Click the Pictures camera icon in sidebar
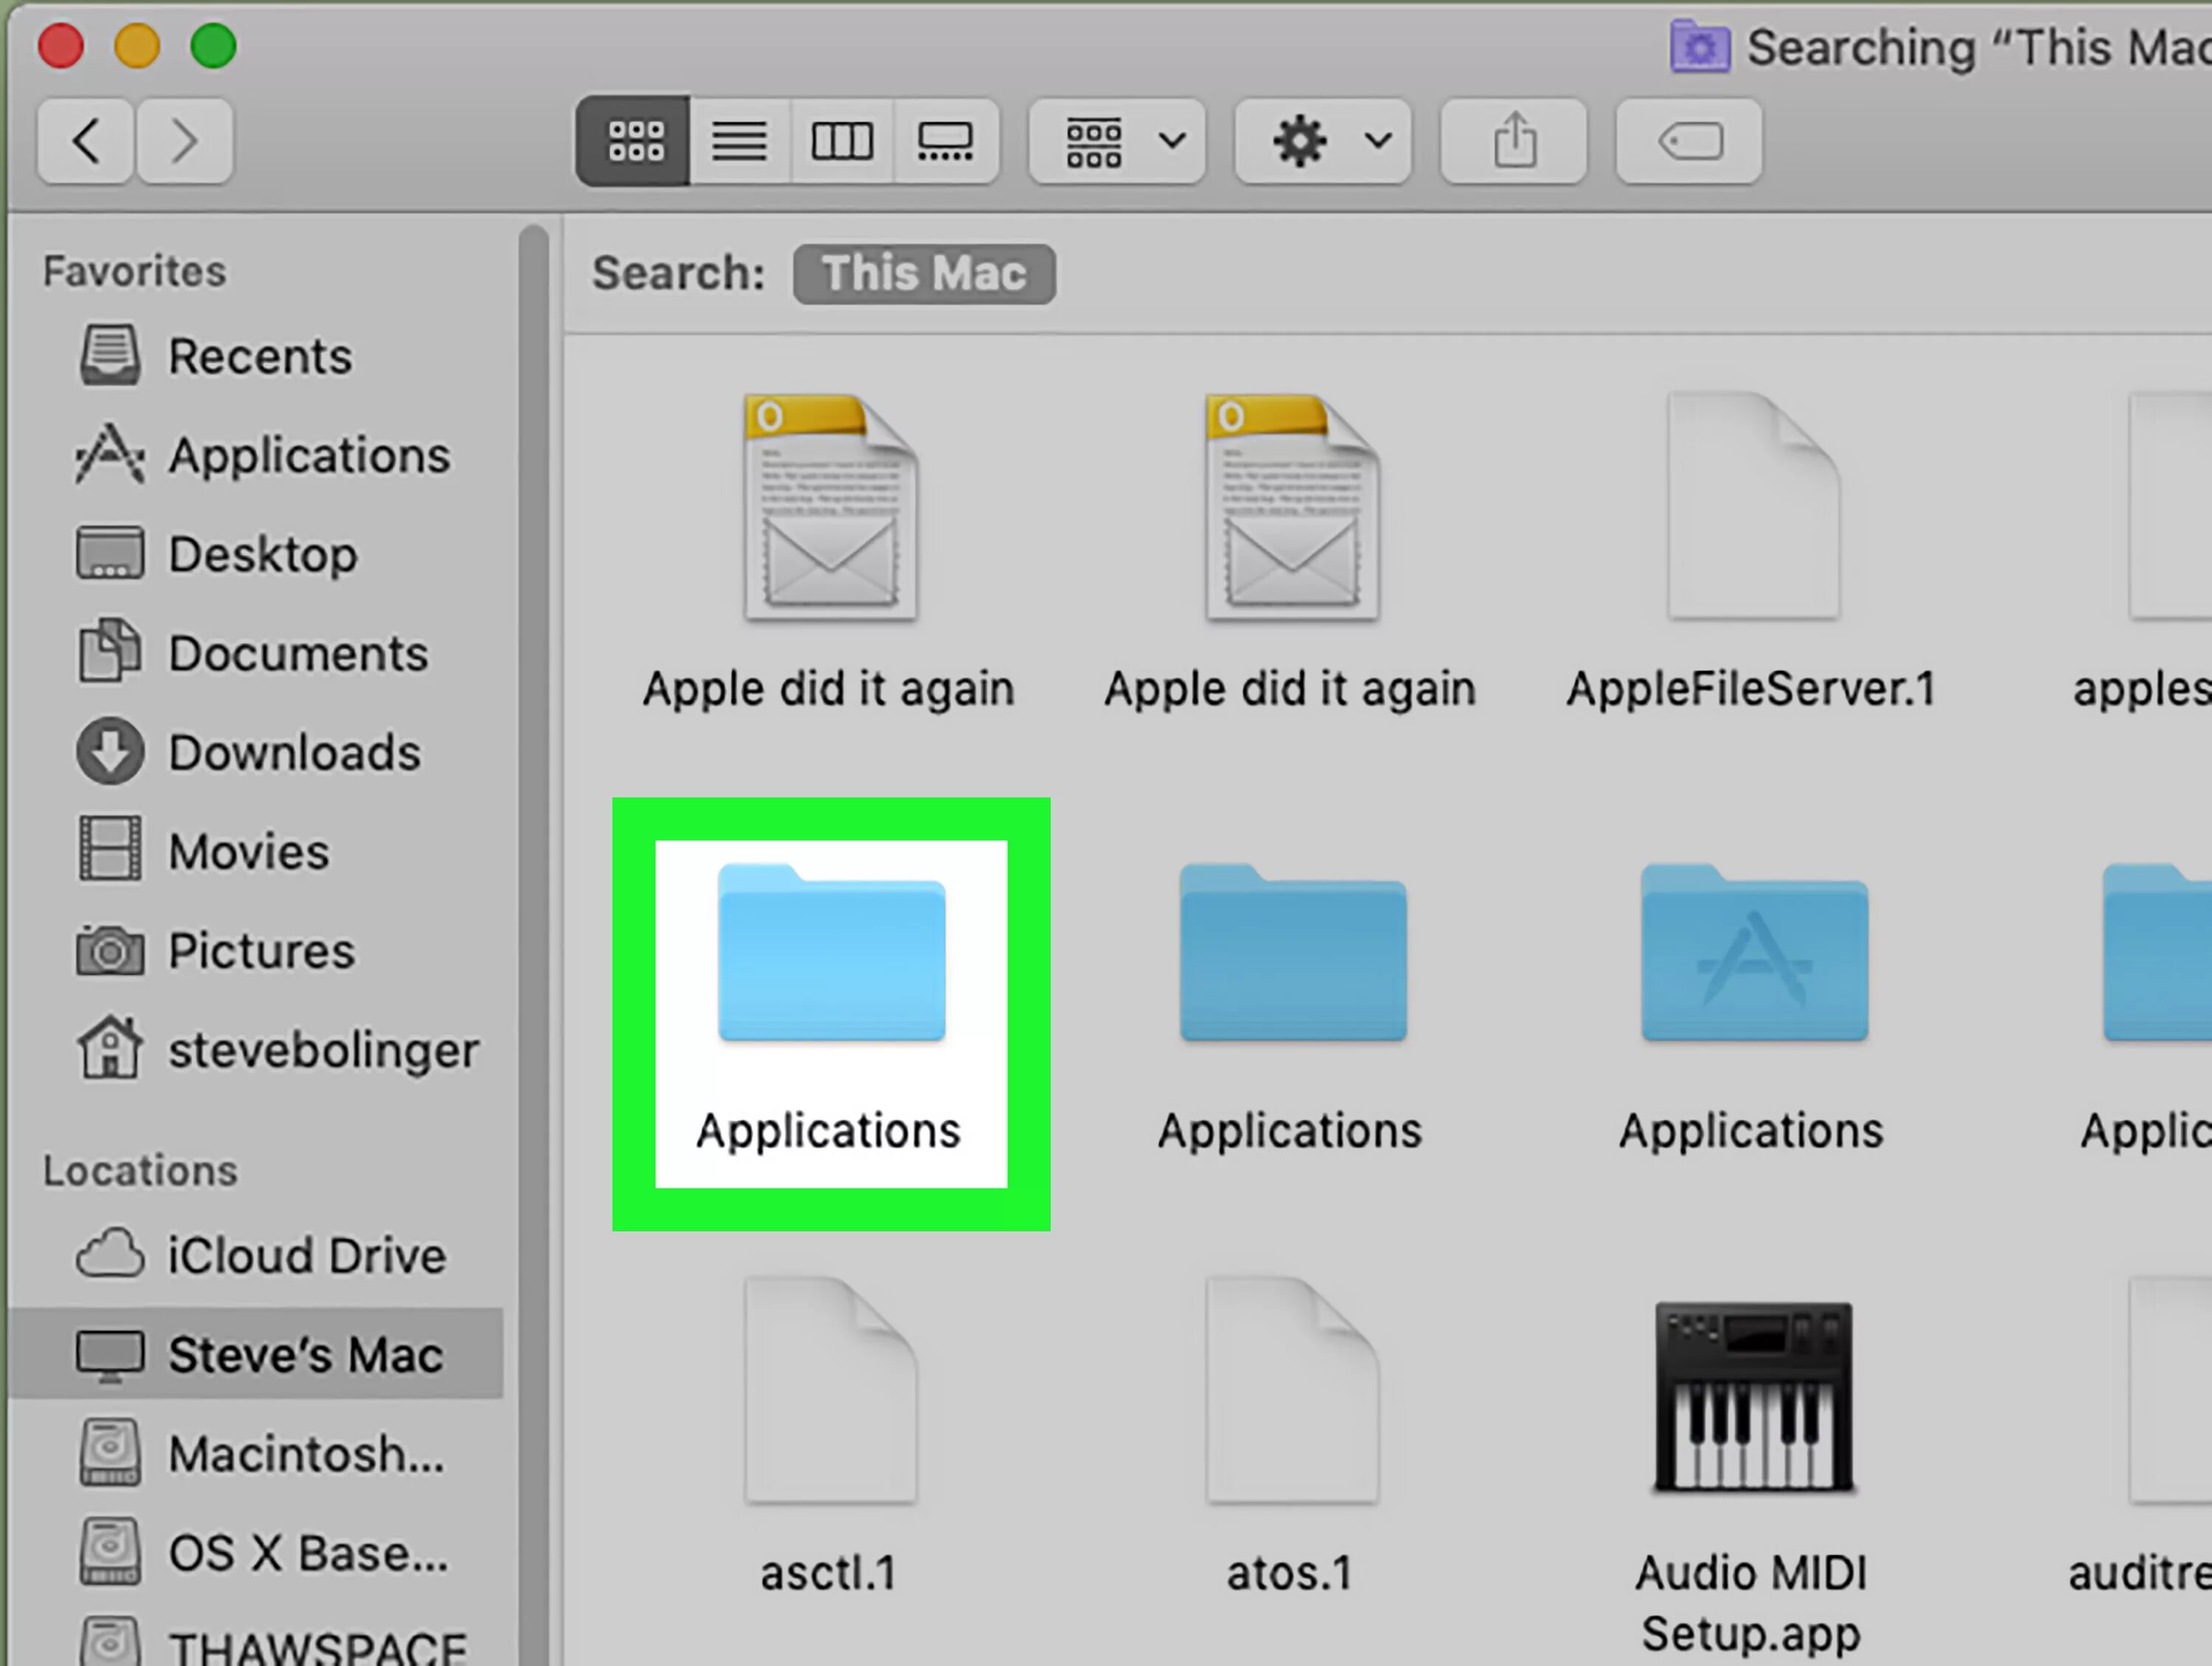The image size is (2212, 1666). coord(110,950)
